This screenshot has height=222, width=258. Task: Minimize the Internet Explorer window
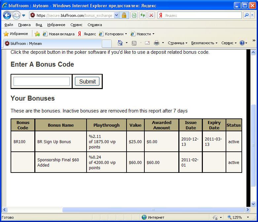pos(237,6)
